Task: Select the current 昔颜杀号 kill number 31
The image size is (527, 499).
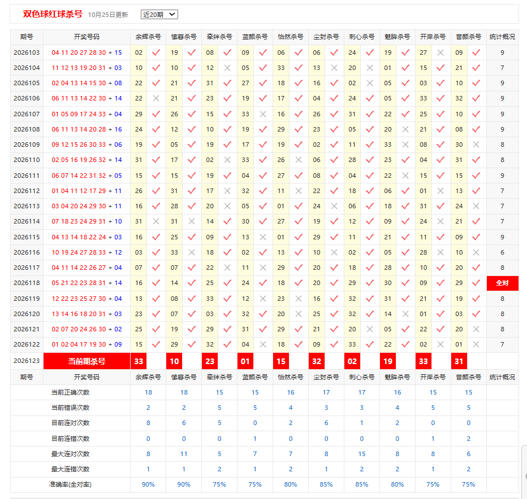Action: (459, 361)
